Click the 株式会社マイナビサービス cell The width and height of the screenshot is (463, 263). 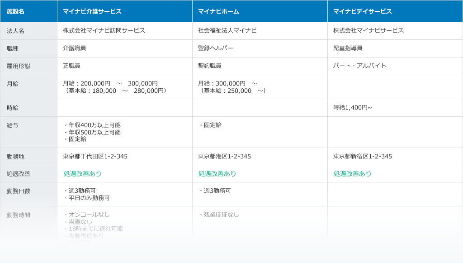(369, 30)
